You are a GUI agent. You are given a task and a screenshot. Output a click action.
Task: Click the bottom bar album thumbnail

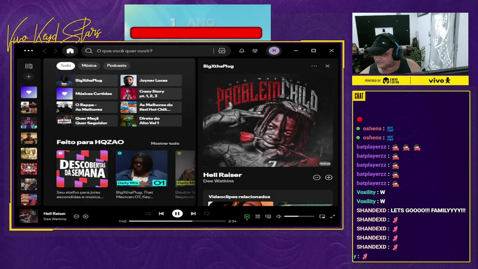point(29,216)
